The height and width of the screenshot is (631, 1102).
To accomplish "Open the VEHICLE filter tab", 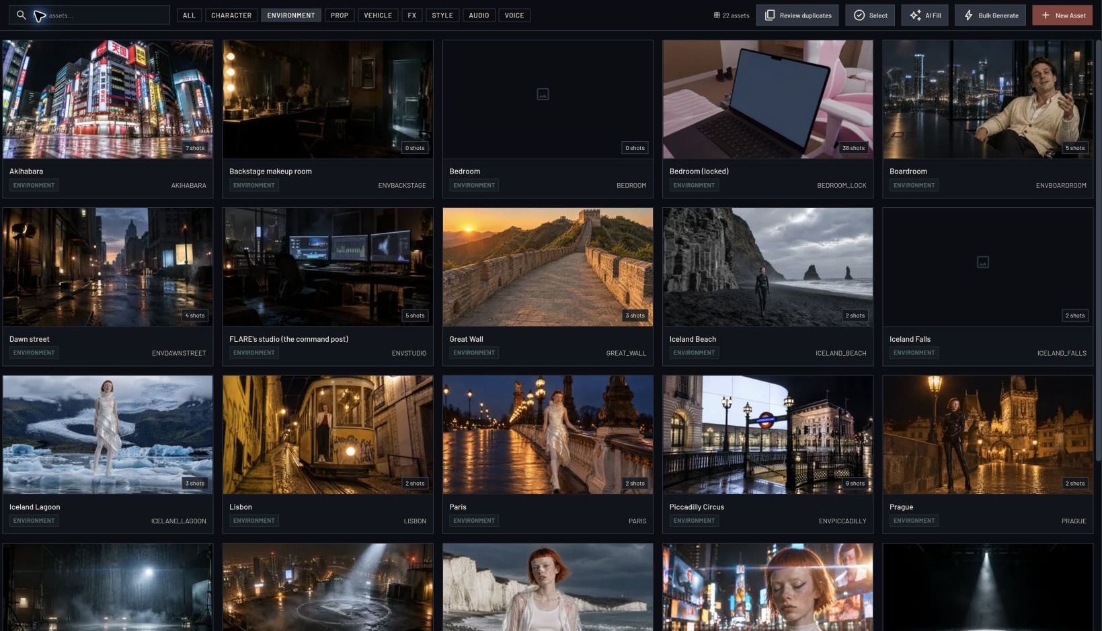I will click(378, 15).
